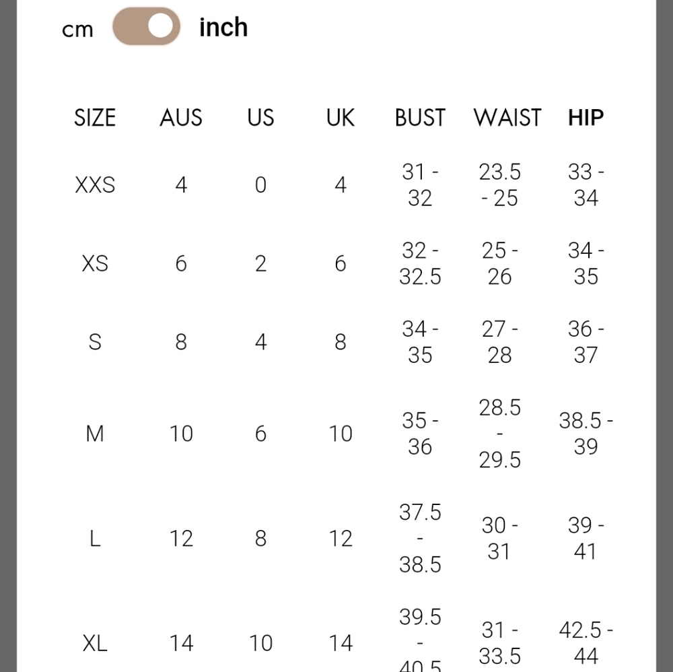
Task: Select the S size row label
Action: 95,342
